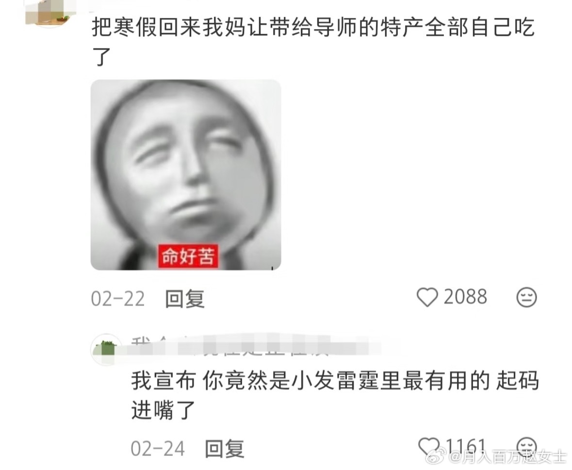The image size is (572, 470).
Task: Tap 回复 under the 02-24 comment
Action: click(x=224, y=449)
